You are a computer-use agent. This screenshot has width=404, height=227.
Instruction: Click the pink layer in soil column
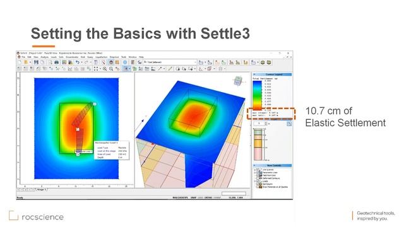258,154
